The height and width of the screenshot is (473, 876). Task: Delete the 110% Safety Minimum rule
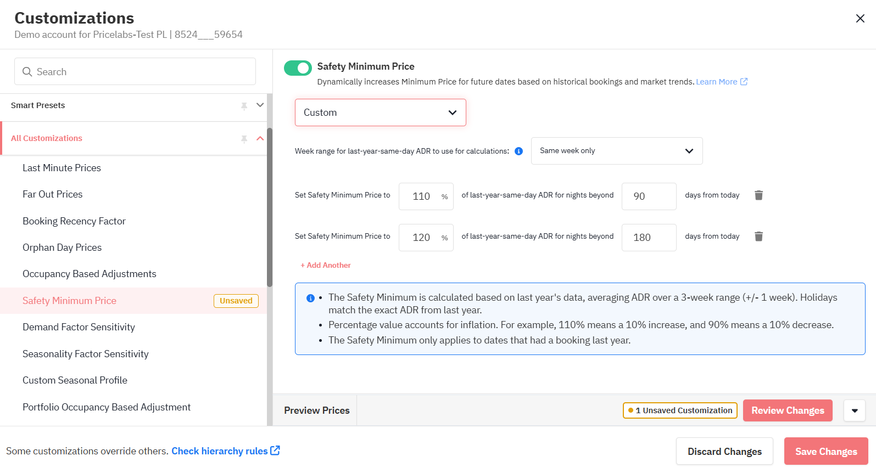[758, 195]
